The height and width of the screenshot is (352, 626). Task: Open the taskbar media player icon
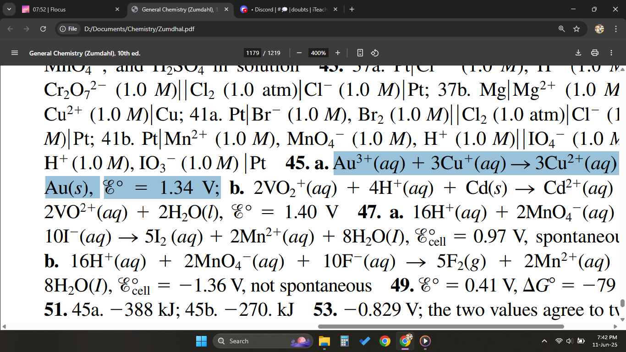click(425, 341)
